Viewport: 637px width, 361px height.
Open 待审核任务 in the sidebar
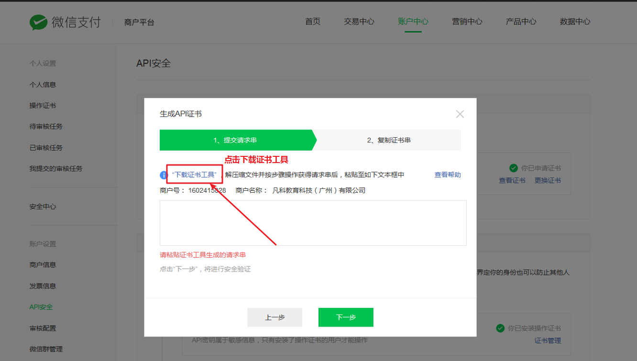(x=46, y=127)
